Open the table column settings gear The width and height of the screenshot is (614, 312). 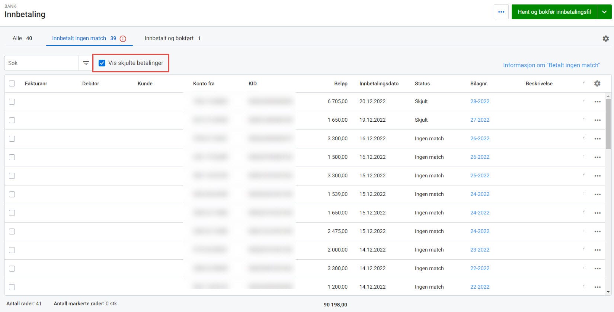[x=597, y=83]
